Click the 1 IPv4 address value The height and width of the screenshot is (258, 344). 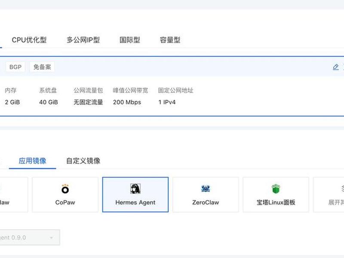[x=167, y=102]
